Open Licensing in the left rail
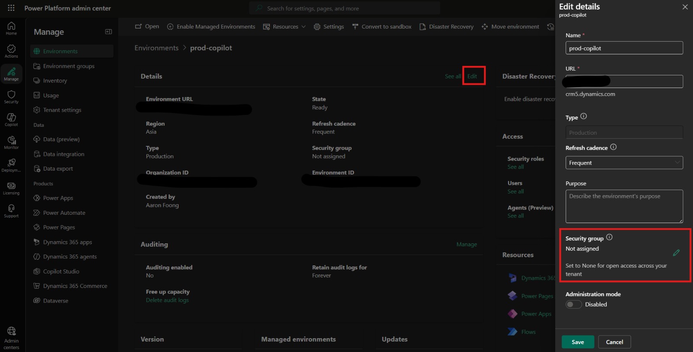Viewport: 693px width, 352px height. pyautogui.click(x=11, y=188)
